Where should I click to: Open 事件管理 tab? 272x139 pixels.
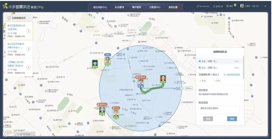tap(137, 7)
